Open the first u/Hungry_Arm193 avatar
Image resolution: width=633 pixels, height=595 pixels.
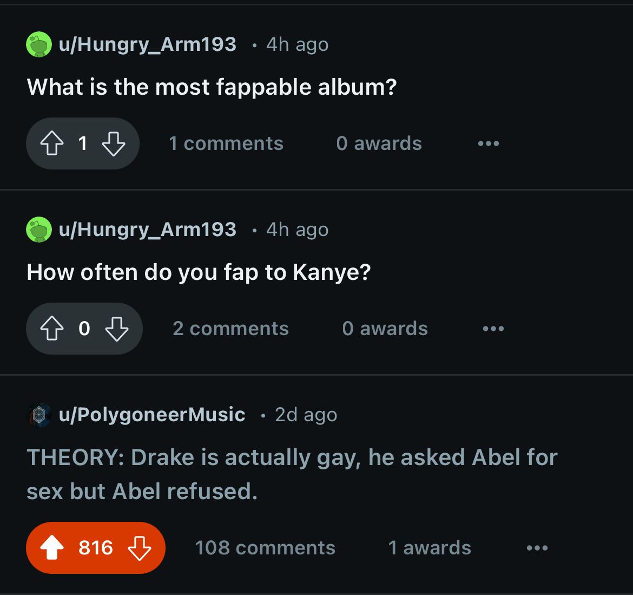pos(39,45)
